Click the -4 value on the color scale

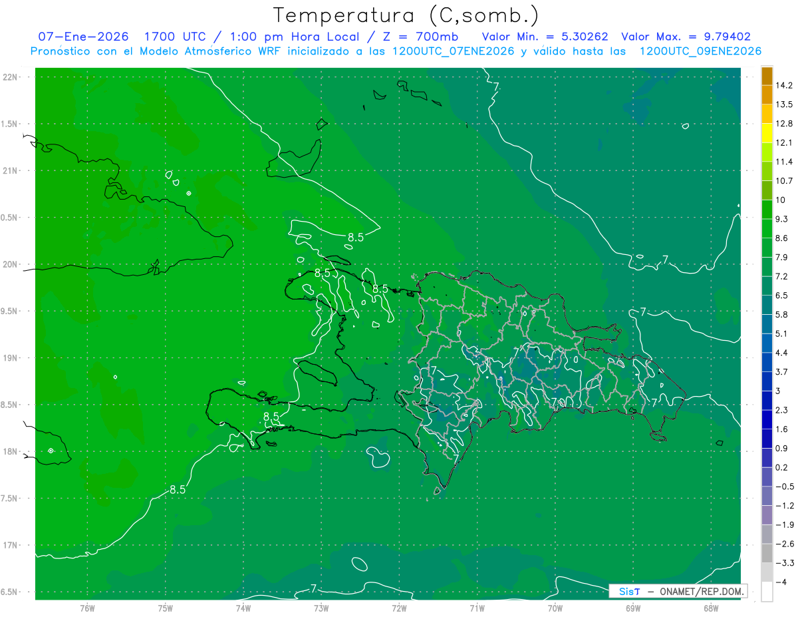tap(781, 582)
